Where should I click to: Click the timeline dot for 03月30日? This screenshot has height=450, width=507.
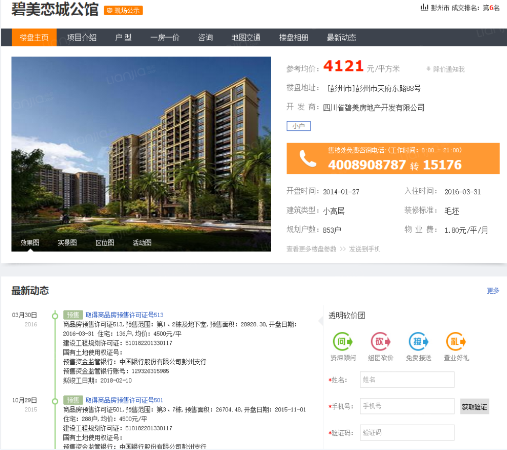pyautogui.click(x=55, y=316)
